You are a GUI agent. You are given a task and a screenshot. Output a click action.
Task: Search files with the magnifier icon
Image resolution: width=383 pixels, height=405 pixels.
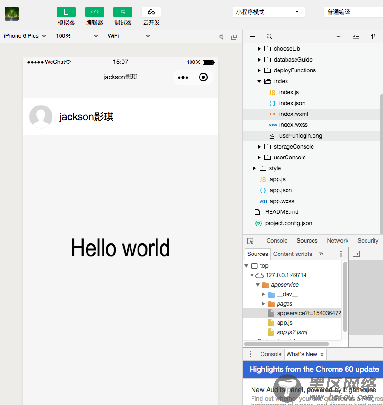point(270,37)
